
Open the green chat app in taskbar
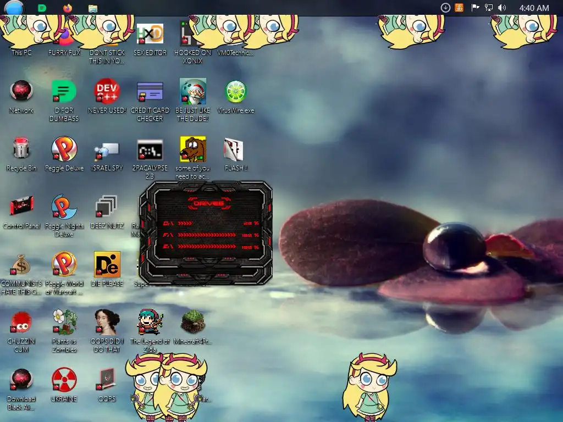pos(42,8)
